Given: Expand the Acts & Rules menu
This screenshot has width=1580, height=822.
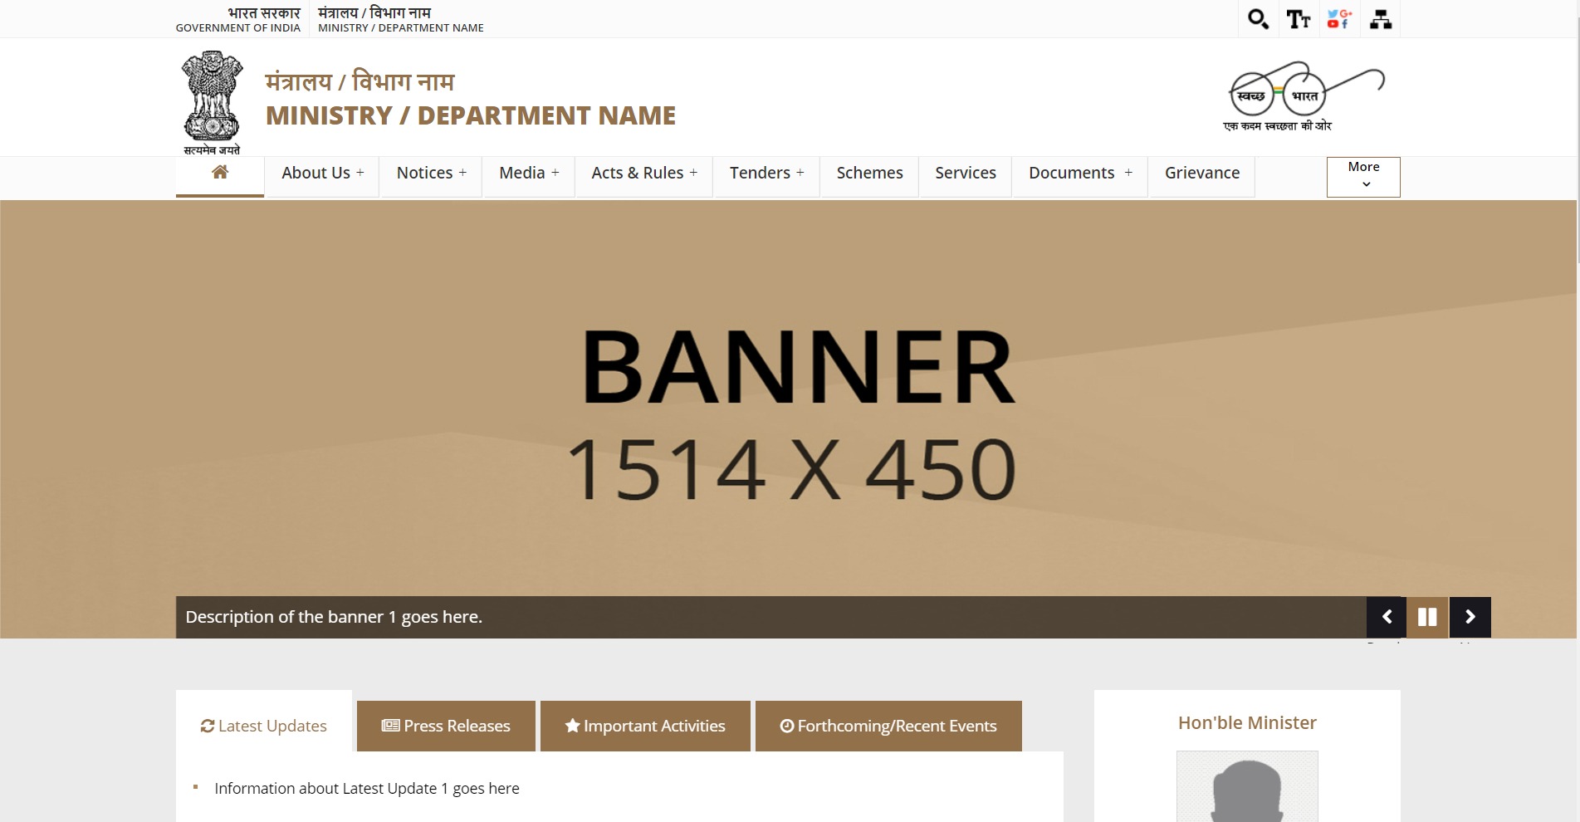Looking at the screenshot, I should coord(643,173).
